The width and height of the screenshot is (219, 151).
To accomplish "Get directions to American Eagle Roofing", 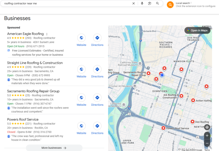I will [x=97, y=38].
